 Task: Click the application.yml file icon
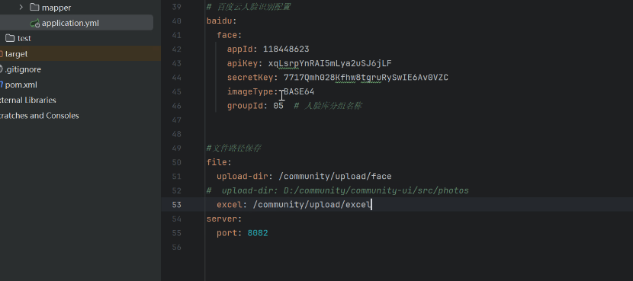(35, 23)
